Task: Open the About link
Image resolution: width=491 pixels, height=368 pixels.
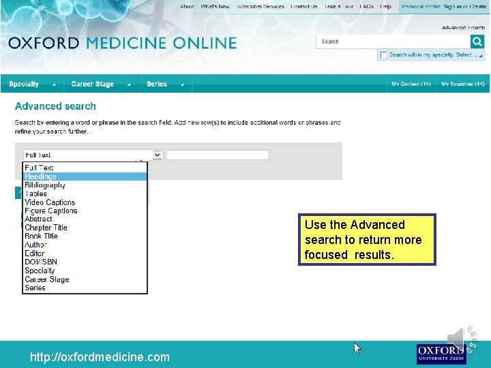Action: pos(187,6)
